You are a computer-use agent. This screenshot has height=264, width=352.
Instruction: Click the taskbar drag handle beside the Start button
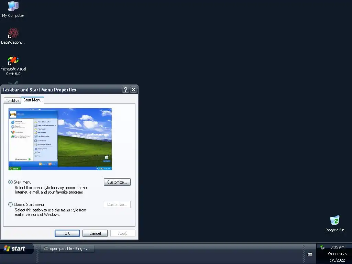37,254
